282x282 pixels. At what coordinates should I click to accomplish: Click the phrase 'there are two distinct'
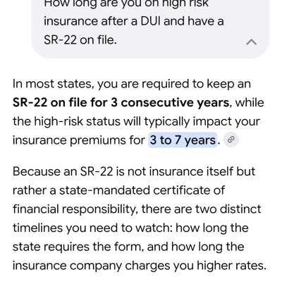pos(202,209)
